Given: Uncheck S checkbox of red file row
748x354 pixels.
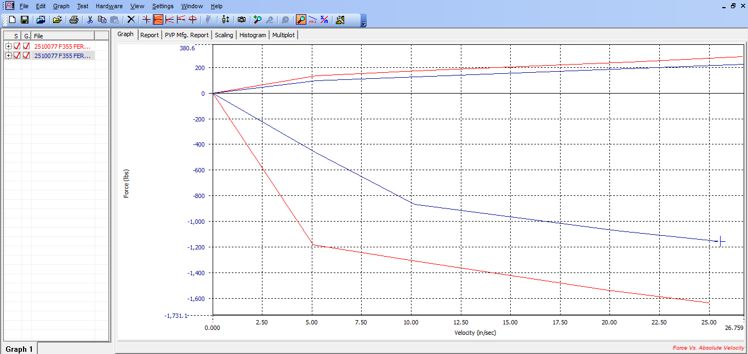Looking at the screenshot, I should 17,47.
